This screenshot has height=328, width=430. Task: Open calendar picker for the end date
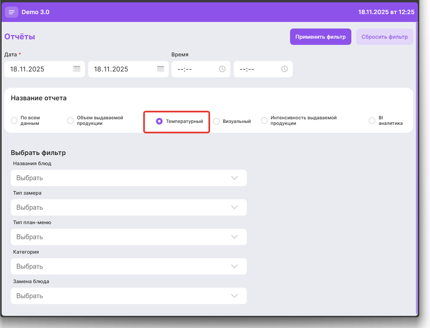click(x=161, y=69)
